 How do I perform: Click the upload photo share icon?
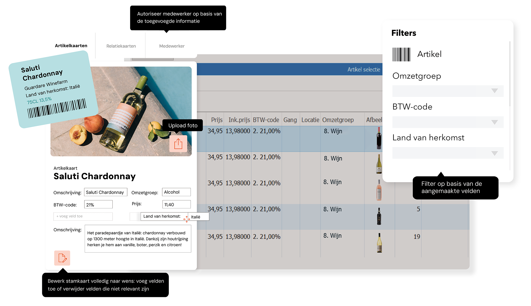(178, 144)
